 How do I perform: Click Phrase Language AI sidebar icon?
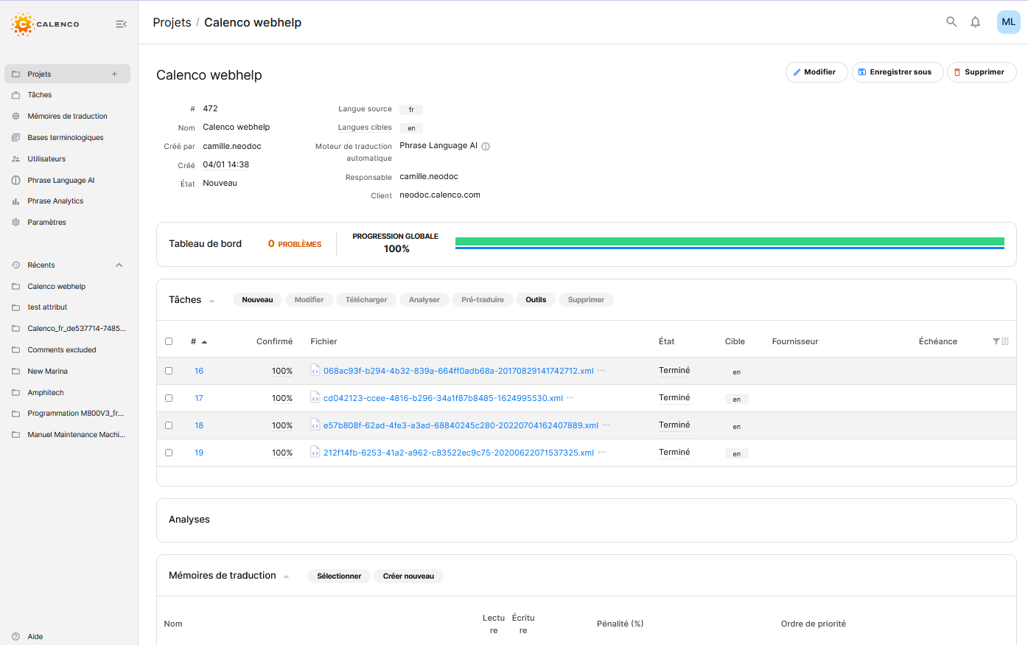coord(15,181)
